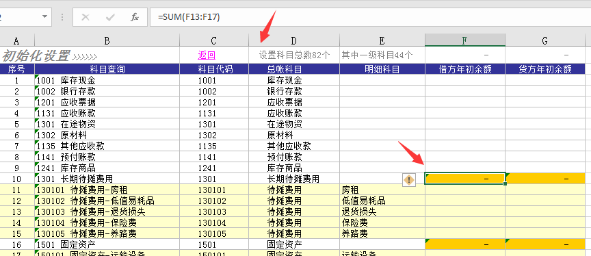Click 明细科目 cell 房租

tap(382, 190)
